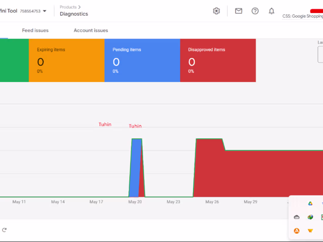The height and width of the screenshot is (242, 323).
Task: Click the red disapproved area near May 26
Action: point(212,171)
